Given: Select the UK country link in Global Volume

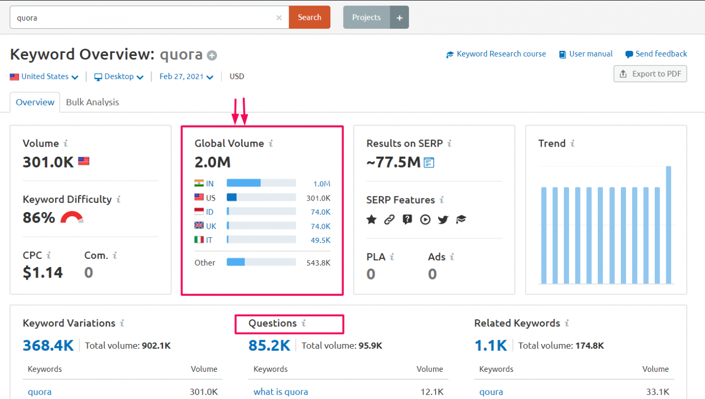Looking at the screenshot, I should click(211, 226).
